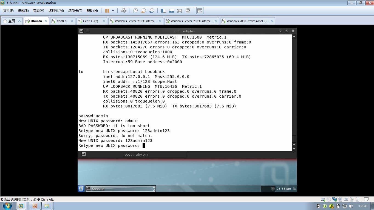Open the 选项卡(T) menu
Screen dimensions: 374x210
coord(75,11)
